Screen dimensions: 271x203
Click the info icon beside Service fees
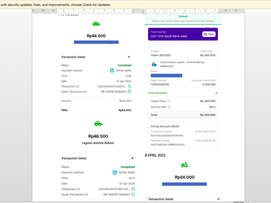click(x=169, y=107)
